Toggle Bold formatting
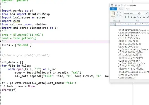149x105 pixels. (x=126, y=17)
